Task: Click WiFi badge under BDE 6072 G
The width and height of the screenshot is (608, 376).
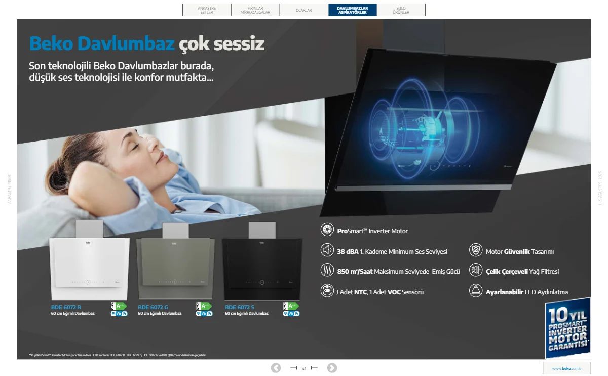Action: pos(204,314)
